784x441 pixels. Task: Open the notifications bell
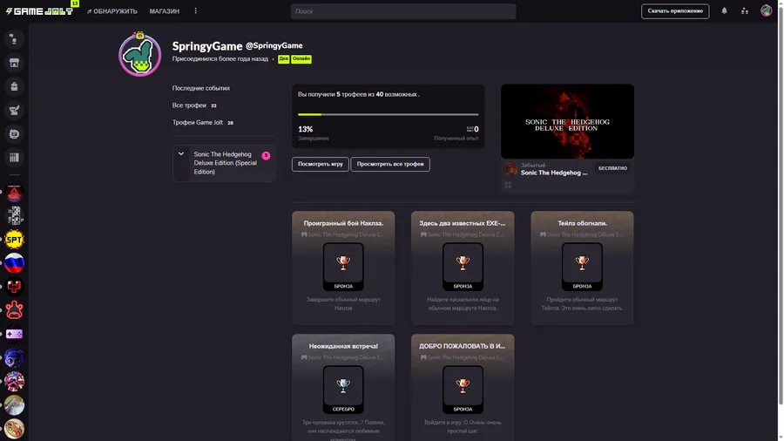pos(724,10)
